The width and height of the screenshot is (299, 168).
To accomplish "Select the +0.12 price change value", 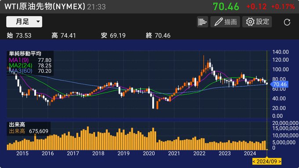I will (x=256, y=7).
